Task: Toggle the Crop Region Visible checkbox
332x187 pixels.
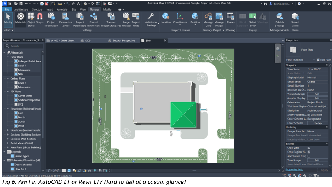Action: (x=309, y=152)
